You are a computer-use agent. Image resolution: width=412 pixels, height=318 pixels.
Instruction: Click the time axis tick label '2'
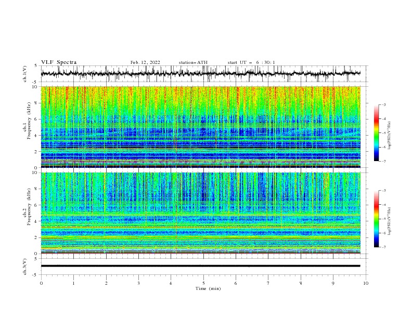coord(106,283)
